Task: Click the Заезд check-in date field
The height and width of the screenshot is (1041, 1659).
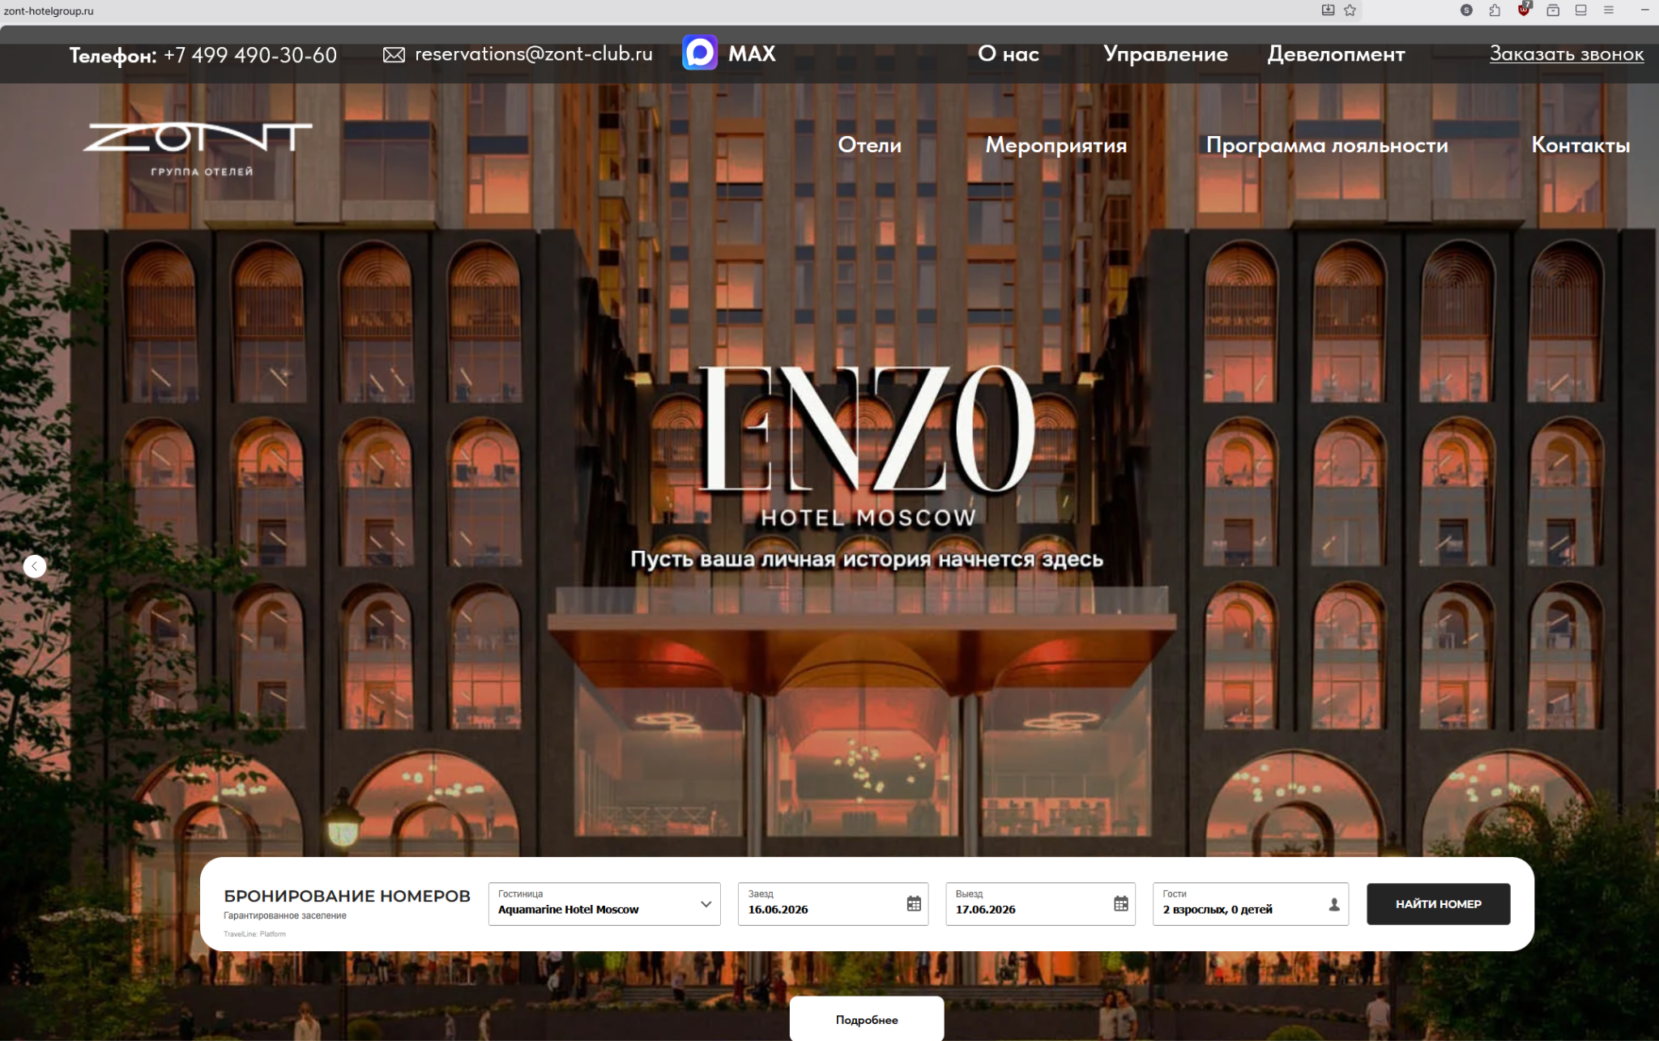Action: point(833,904)
